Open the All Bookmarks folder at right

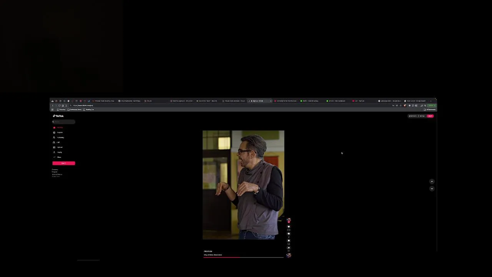coord(430,109)
